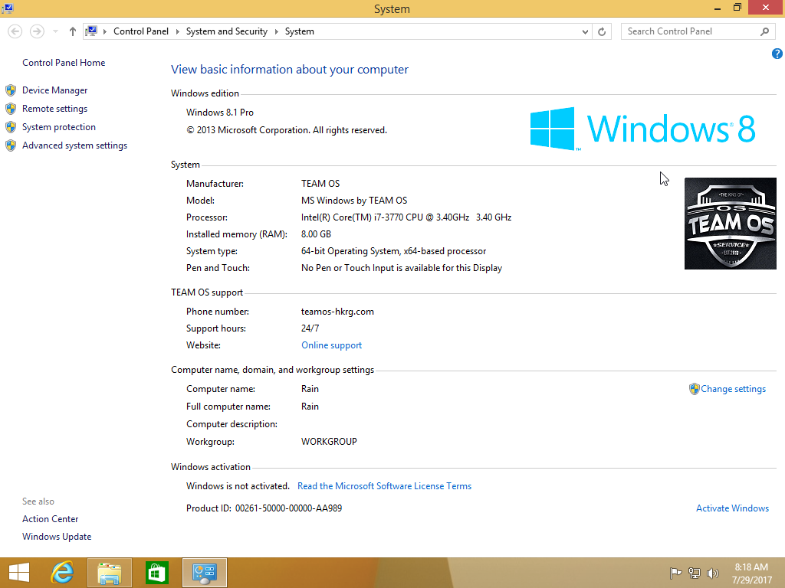Expand the arrow after System and Security
Viewport: 785px width, 588px height.
tap(276, 31)
